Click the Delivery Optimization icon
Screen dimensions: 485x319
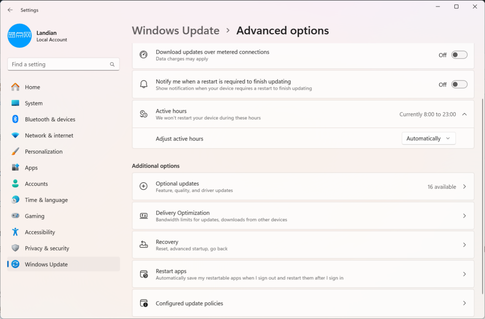point(144,216)
